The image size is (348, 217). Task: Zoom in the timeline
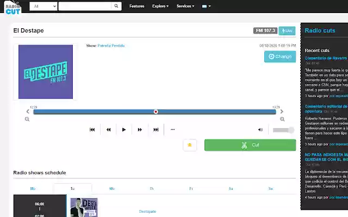pyautogui.click(x=282, y=119)
